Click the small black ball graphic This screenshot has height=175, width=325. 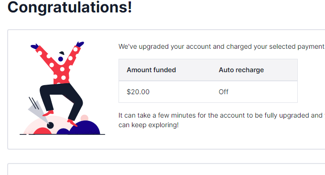[x=50, y=125]
